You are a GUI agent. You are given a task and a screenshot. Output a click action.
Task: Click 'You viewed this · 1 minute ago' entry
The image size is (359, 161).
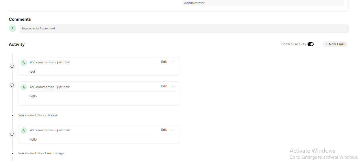pyautogui.click(x=41, y=153)
